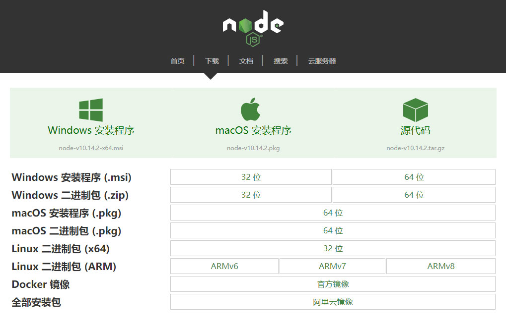Image resolution: width=506 pixels, height=330 pixels.
Task: Download node-v10.14.2.tar.gz source link
Action: point(415,148)
